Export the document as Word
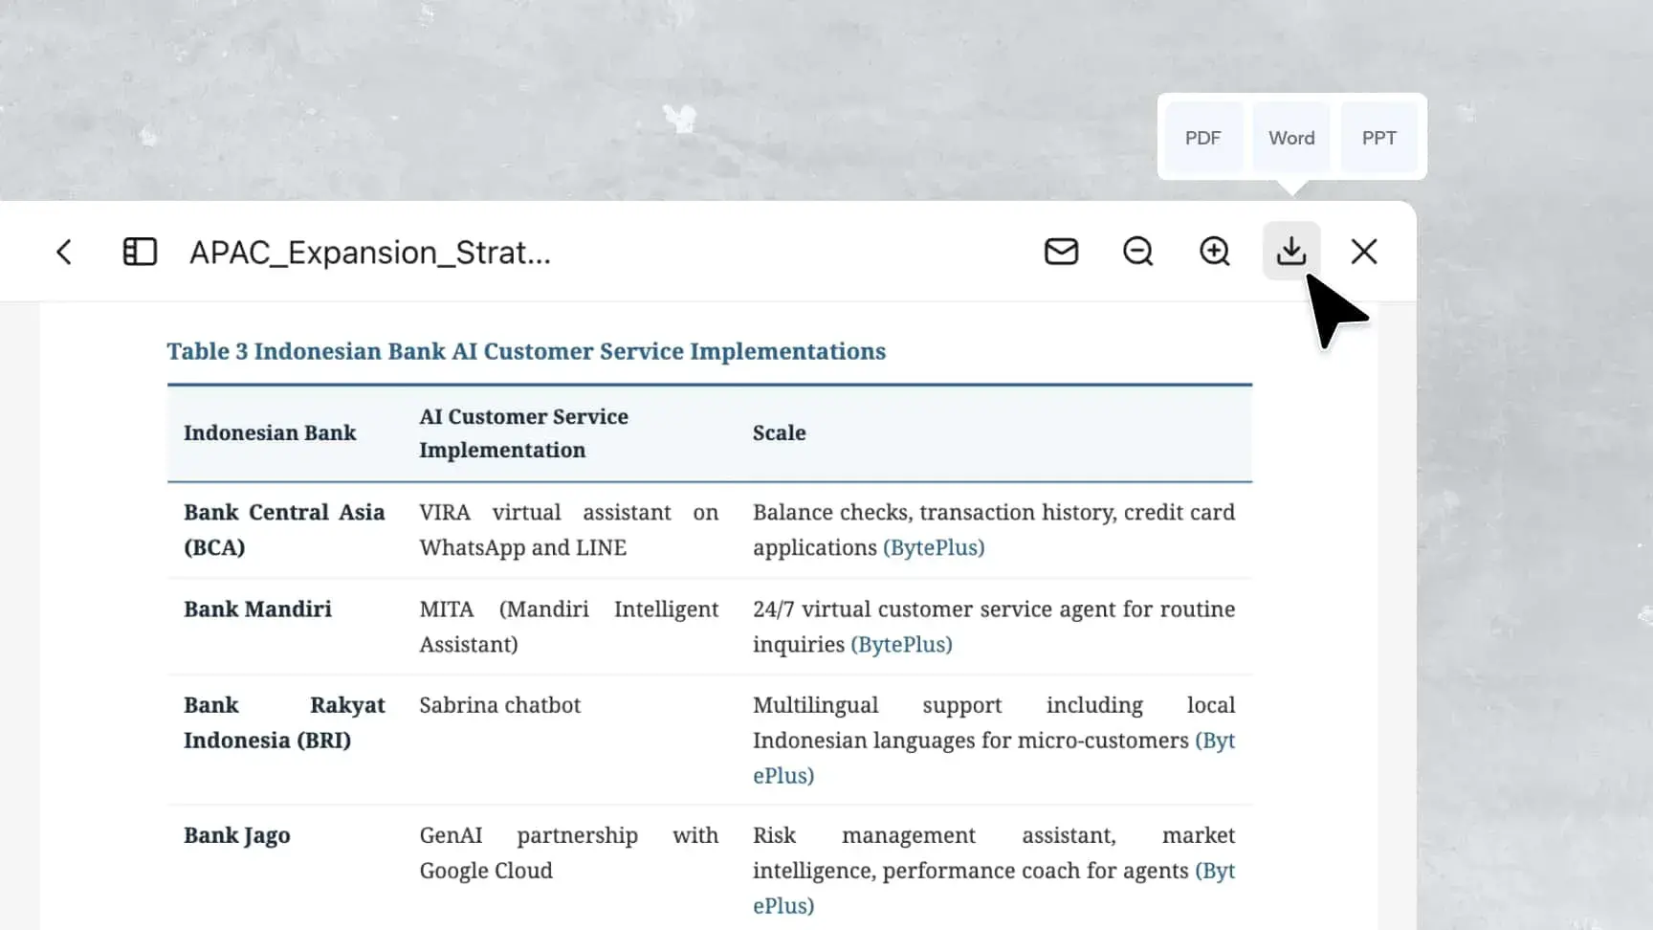 click(x=1291, y=138)
